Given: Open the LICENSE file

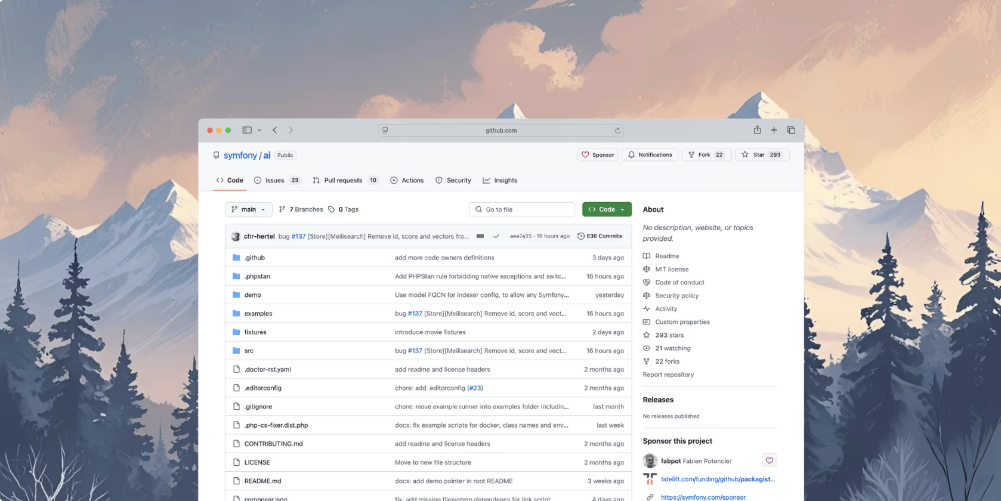Looking at the screenshot, I should point(257,462).
